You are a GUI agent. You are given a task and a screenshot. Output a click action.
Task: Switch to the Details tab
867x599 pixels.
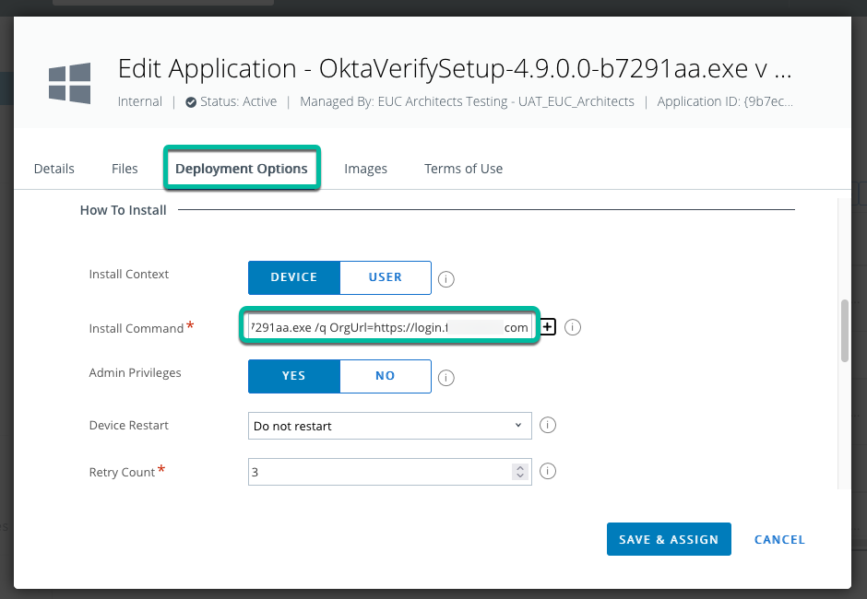coord(53,169)
